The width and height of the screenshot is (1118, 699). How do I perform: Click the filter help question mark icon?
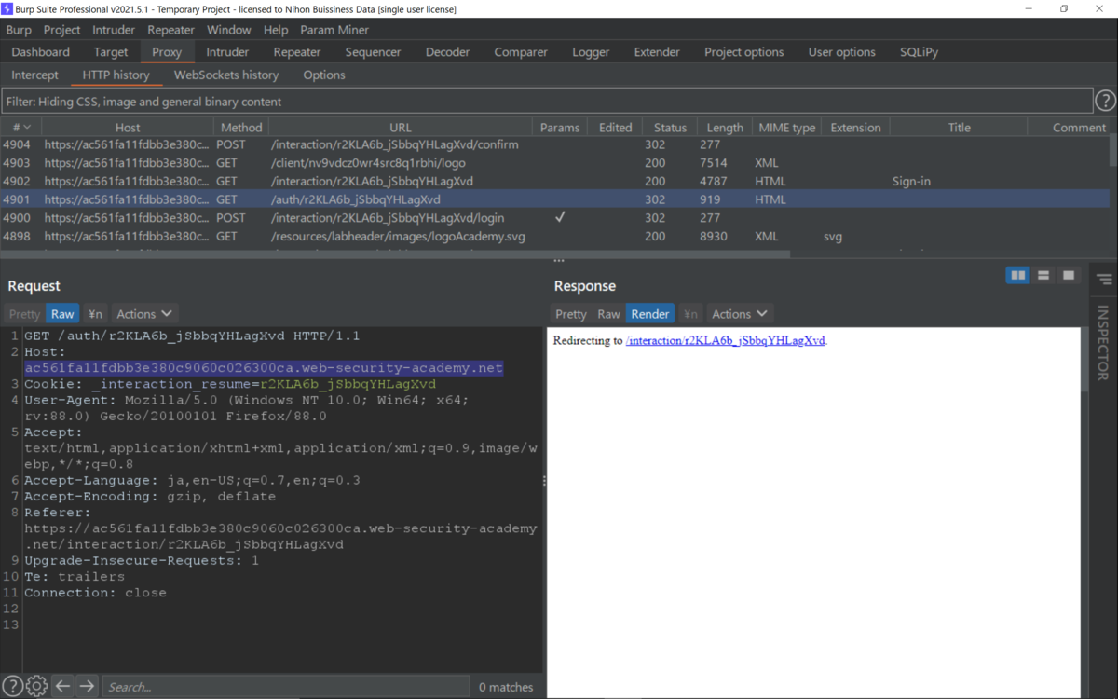point(1105,101)
